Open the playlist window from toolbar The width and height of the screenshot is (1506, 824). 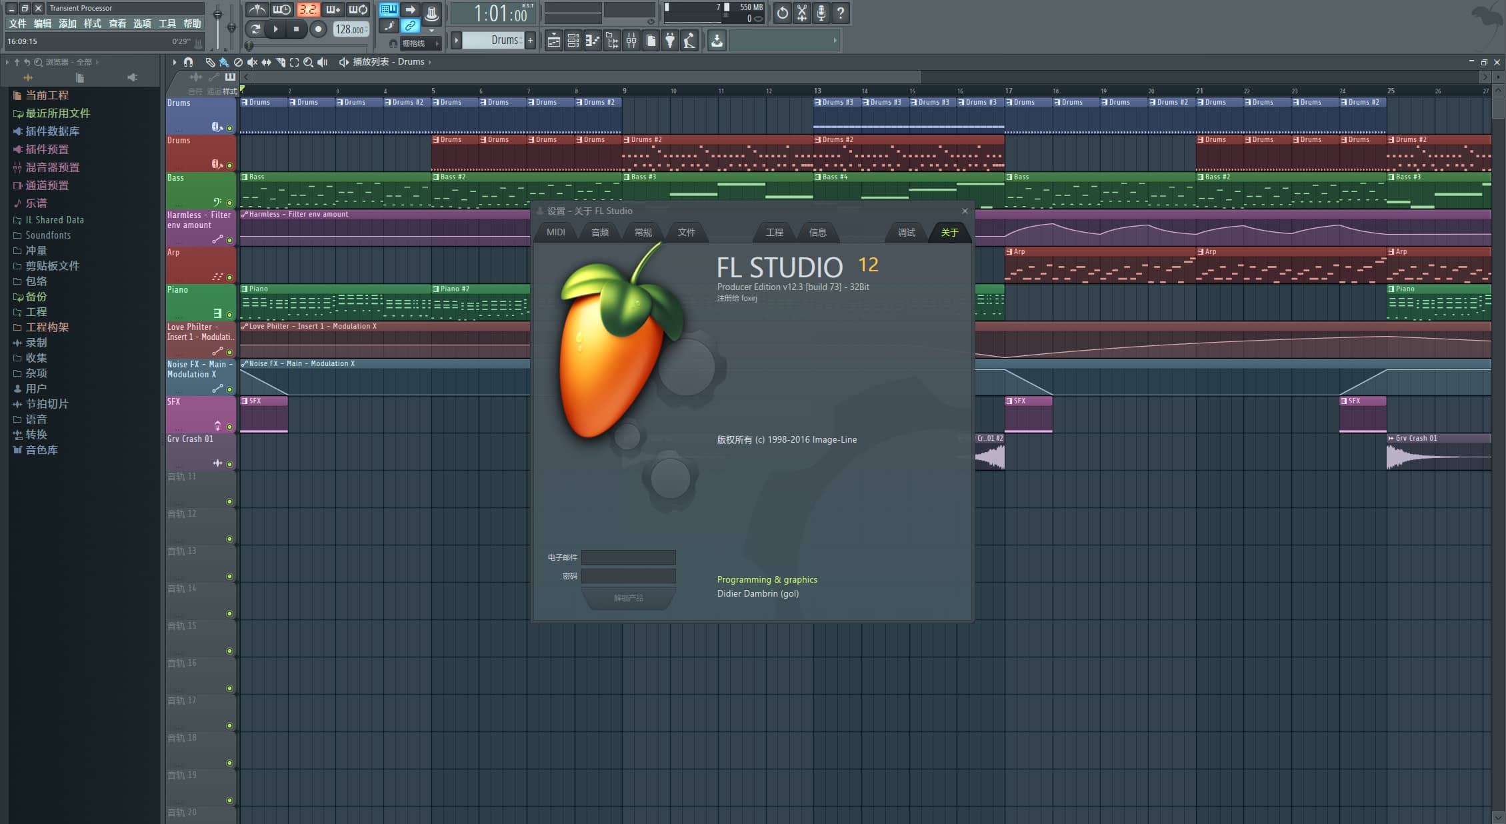(553, 41)
